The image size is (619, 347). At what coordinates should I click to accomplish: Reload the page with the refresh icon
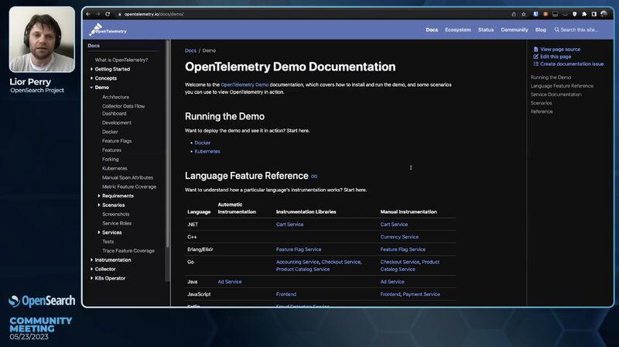tap(108, 14)
